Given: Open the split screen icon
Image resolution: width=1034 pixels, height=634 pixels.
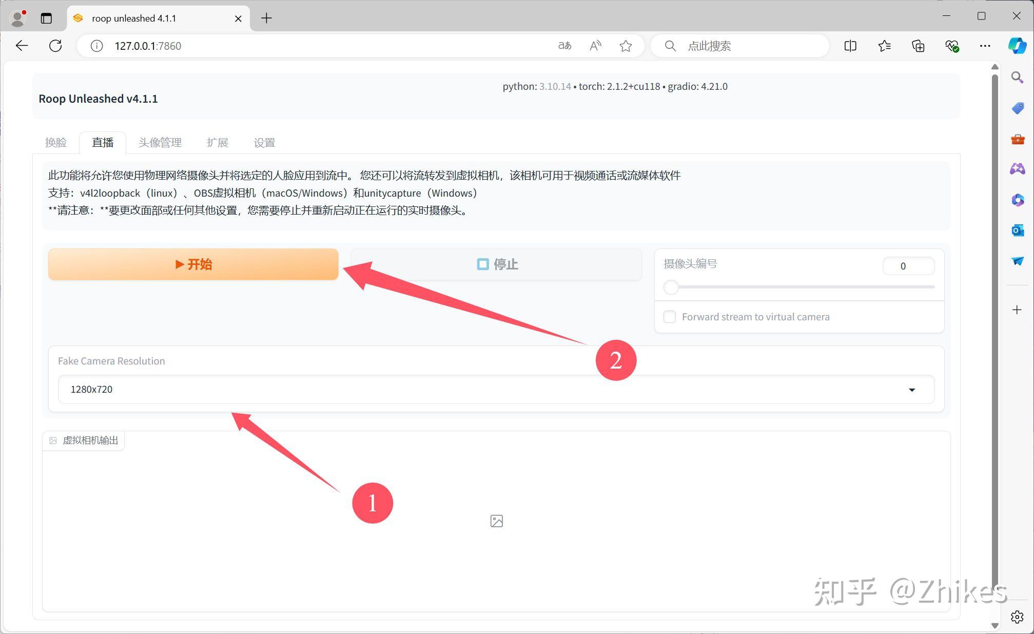Looking at the screenshot, I should point(850,46).
